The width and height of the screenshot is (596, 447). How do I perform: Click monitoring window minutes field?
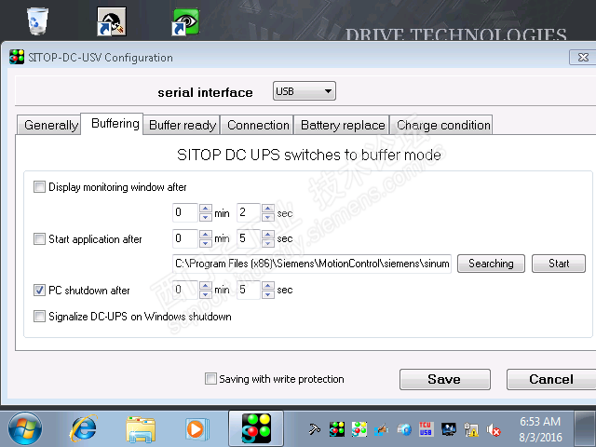(x=185, y=212)
